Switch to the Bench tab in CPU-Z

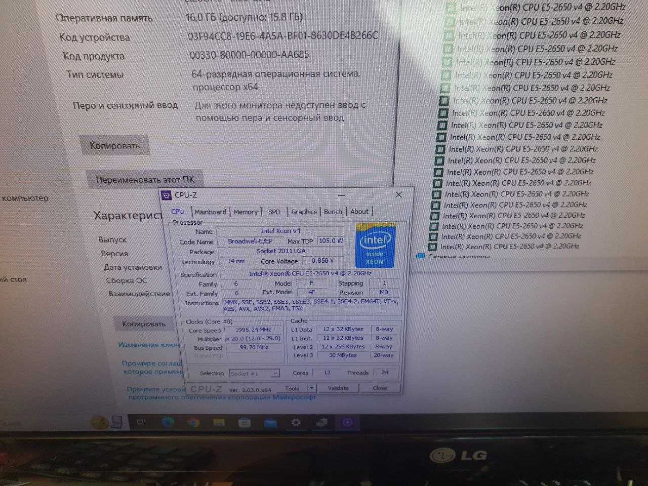click(333, 212)
